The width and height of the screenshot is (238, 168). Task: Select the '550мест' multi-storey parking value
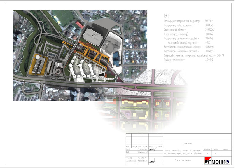tap(209, 47)
